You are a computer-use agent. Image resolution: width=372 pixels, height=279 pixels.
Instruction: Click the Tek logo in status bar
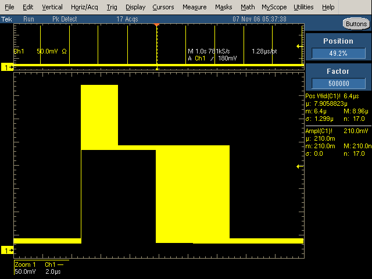coord(7,19)
